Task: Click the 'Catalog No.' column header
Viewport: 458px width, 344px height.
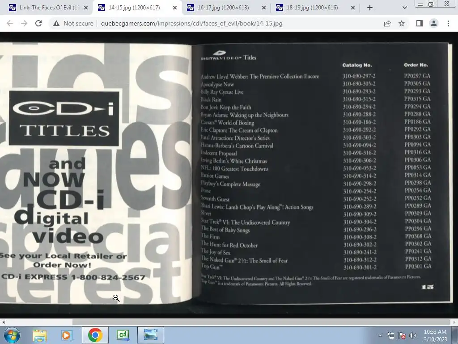Action: pyautogui.click(x=357, y=65)
